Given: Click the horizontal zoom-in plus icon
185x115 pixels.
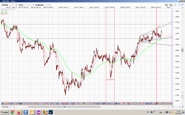Looking at the screenshot, I should coord(180,107).
